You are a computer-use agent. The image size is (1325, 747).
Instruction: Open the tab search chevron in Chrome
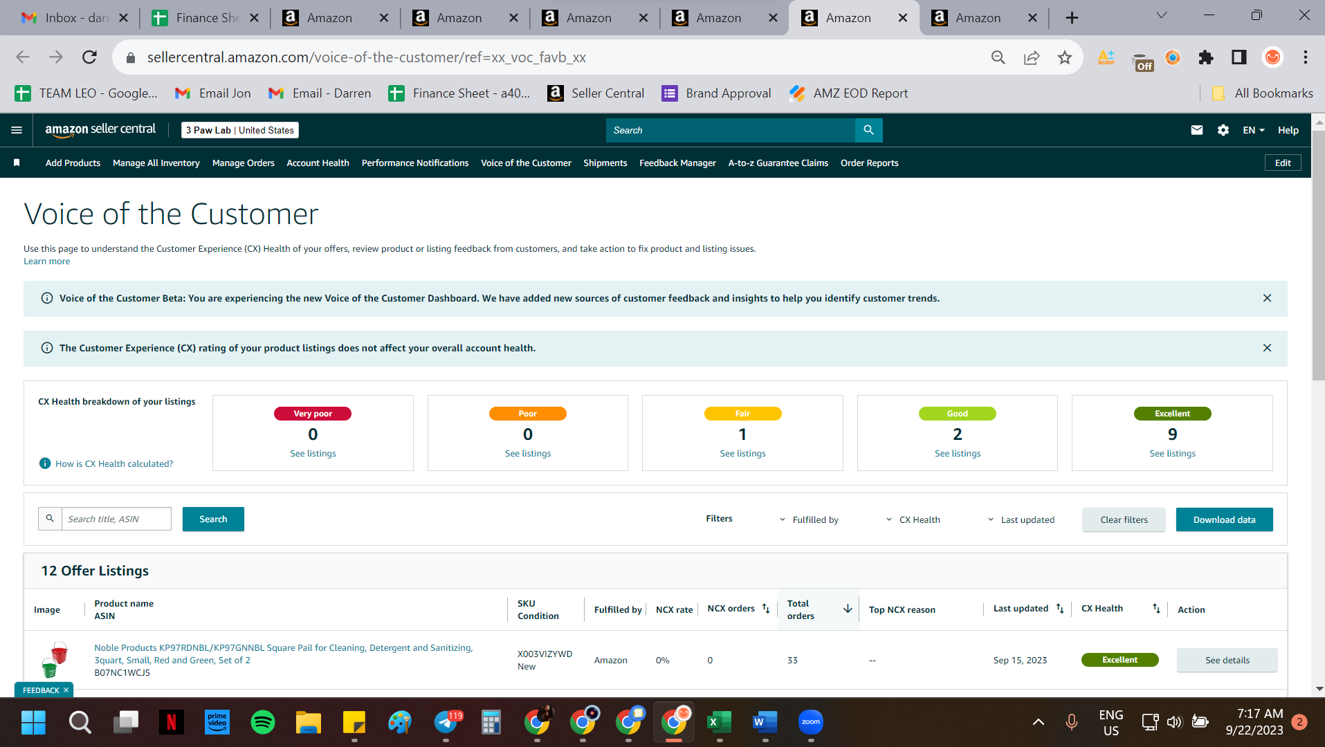[1162, 16]
